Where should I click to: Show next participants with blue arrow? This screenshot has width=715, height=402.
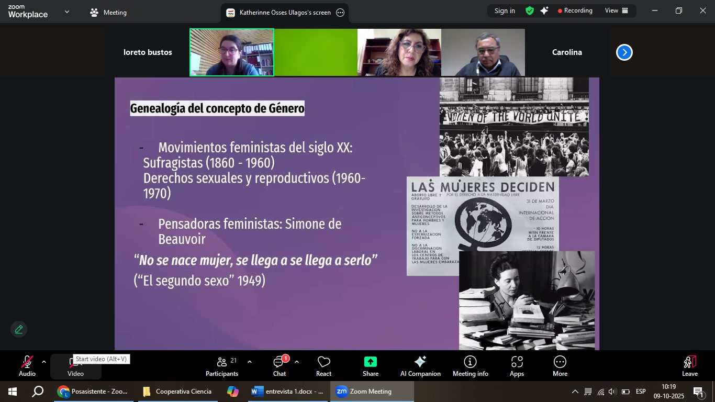624,52
